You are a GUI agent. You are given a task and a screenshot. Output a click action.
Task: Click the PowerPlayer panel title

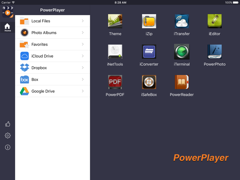(x=52, y=10)
